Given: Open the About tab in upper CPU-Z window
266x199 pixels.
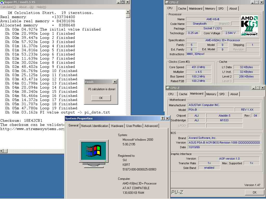Looking at the screenshot, I should [233, 9].
